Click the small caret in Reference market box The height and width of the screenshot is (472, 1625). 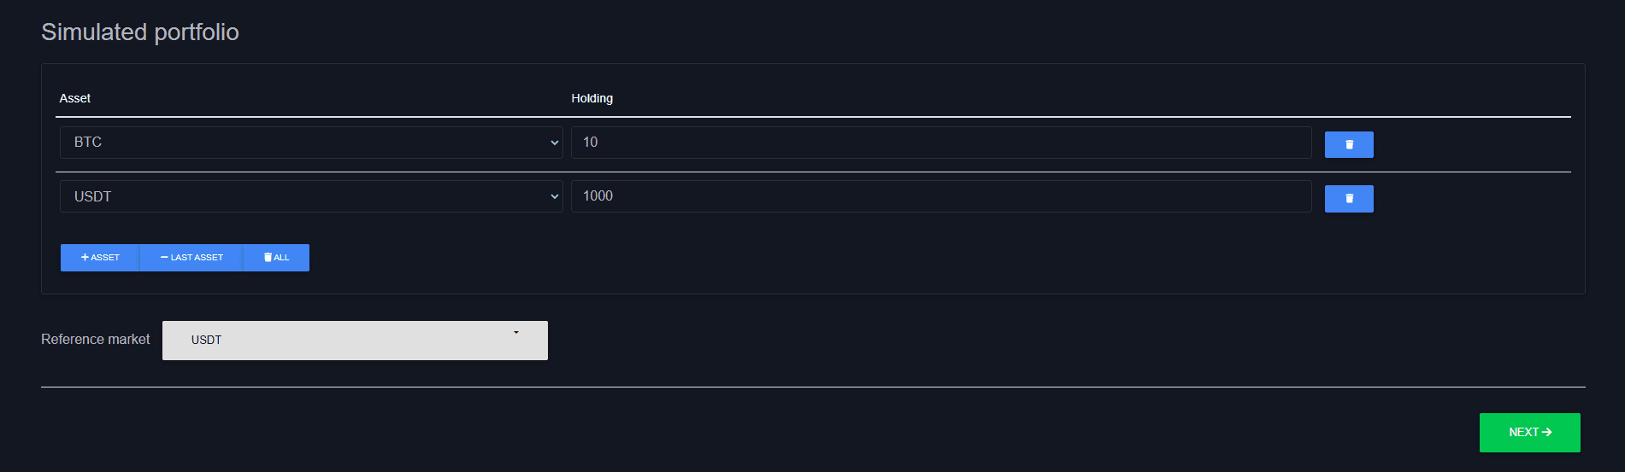coord(516,332)
